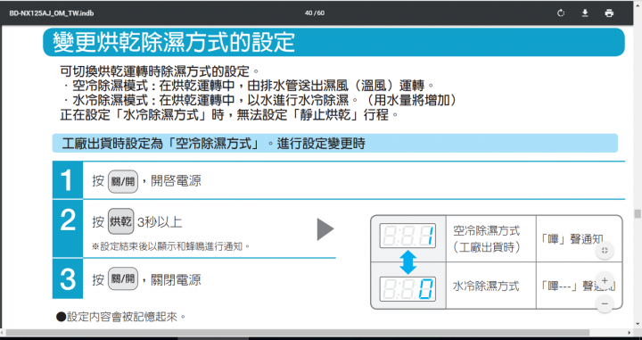Click the 工廠出貨時設定為 blue banner text
642x340 pixels.
(213, 144)
